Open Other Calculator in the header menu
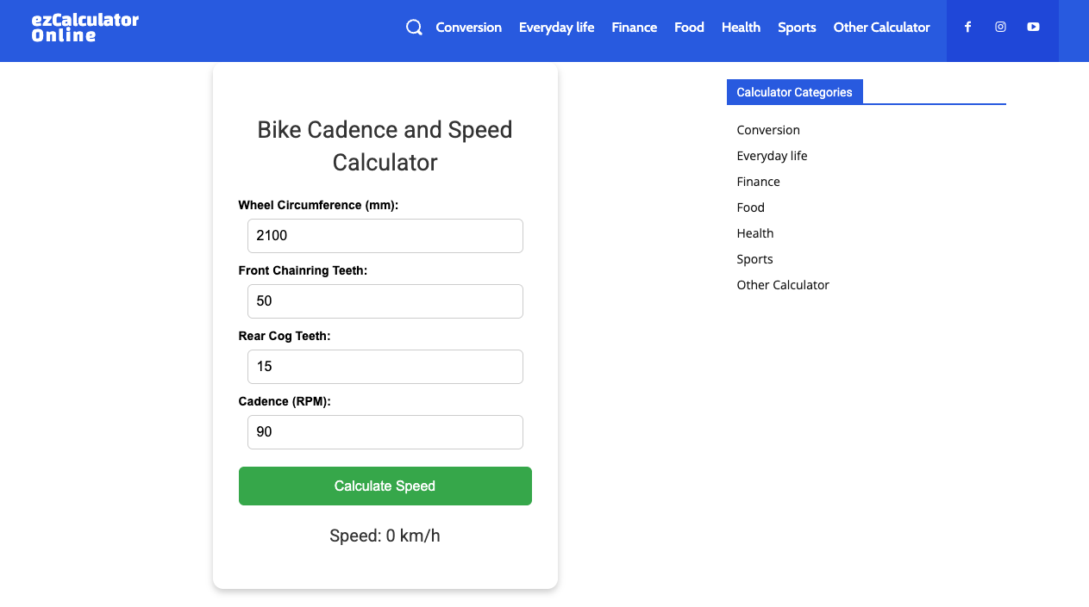Viewport: 1089px width, 607px height. click(881, 28)
